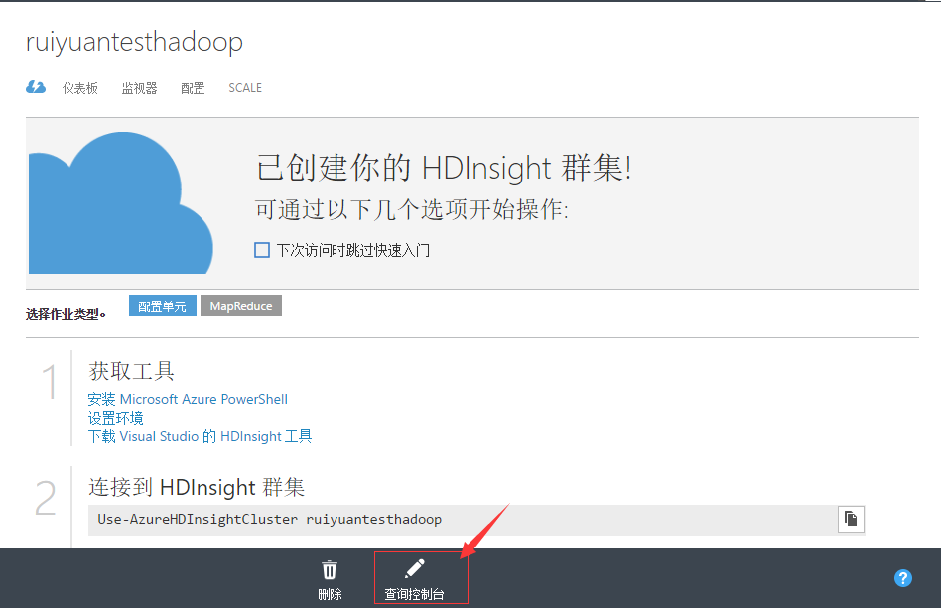Click the ruiyuantesthadoop cluster title
Screen dimensions: 941x608
[134, 43]
